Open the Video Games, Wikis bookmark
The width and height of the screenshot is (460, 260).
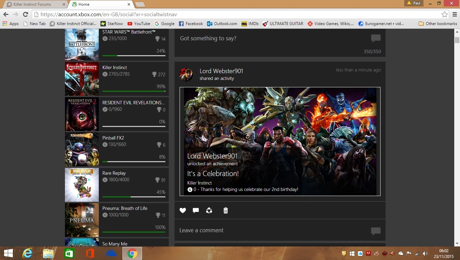(331, 24)
